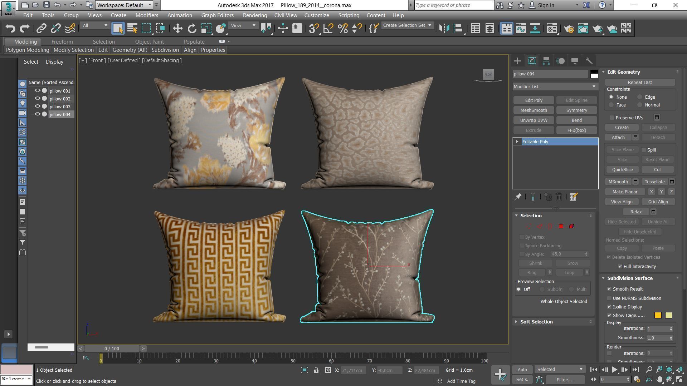Select the Face constraint radio button
687x386 pixels.
[611, 105]
